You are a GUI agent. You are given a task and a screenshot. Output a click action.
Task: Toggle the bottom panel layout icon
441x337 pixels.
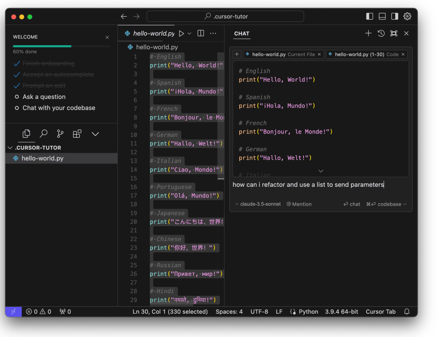coord(382,16)
